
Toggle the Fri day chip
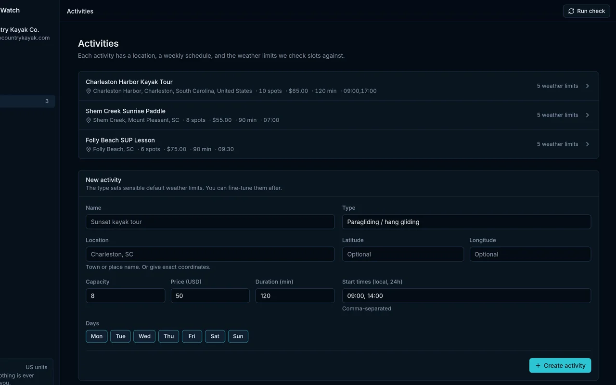click(192, 336)
